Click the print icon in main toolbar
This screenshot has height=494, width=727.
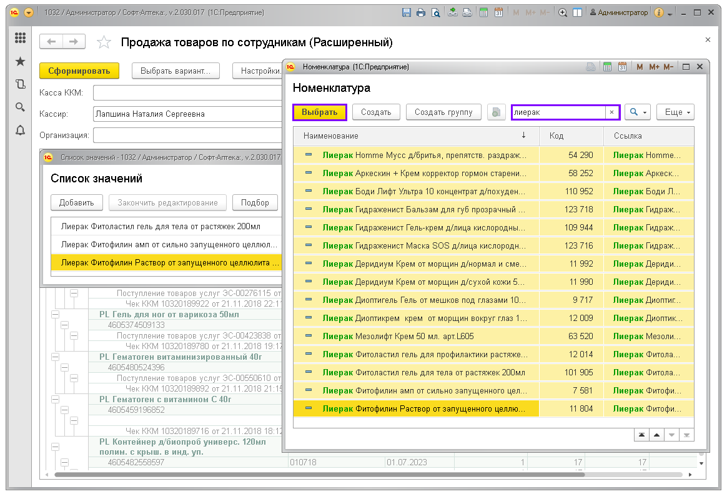coord(421,12)
